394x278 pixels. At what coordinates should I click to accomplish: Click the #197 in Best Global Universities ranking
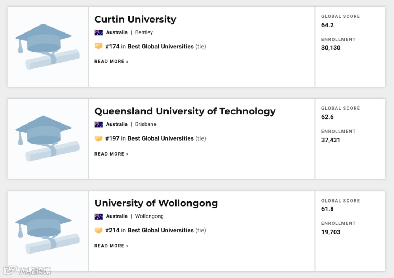click(150, 138)
